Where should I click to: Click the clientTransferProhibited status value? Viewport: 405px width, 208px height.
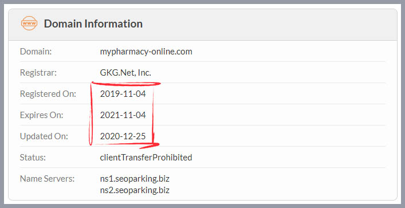(146, 158)
